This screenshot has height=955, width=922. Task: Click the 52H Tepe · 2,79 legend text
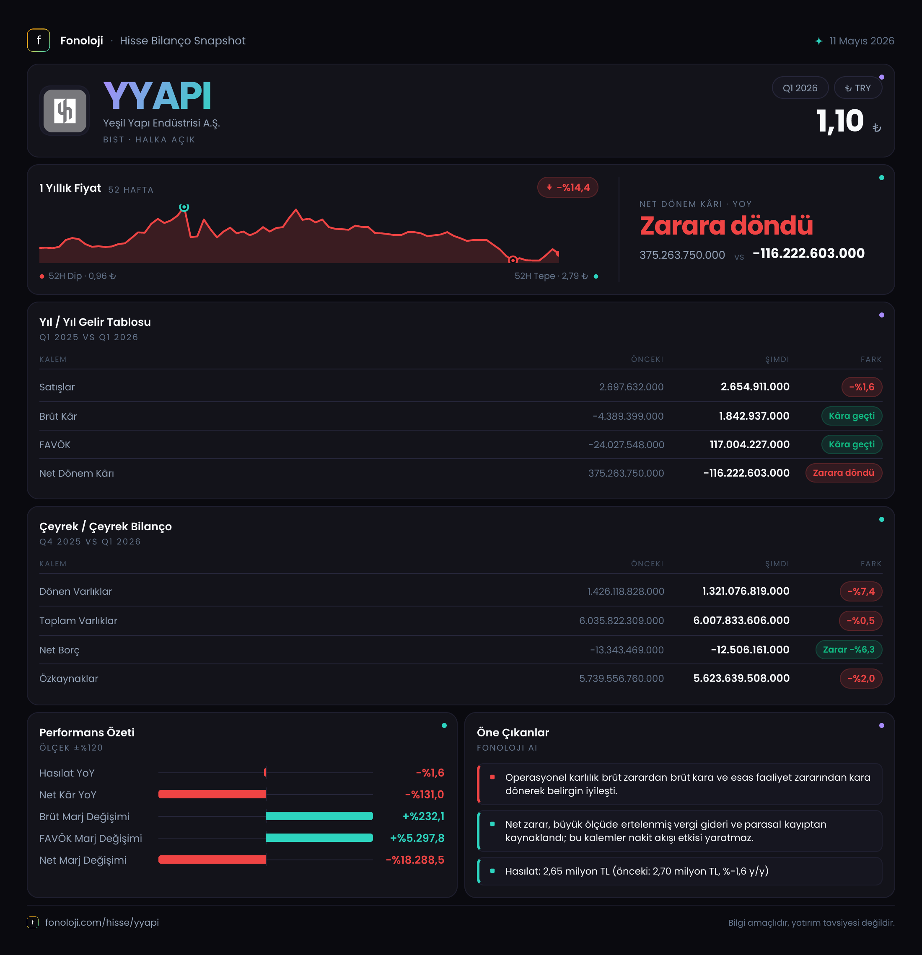click(552, 276)
